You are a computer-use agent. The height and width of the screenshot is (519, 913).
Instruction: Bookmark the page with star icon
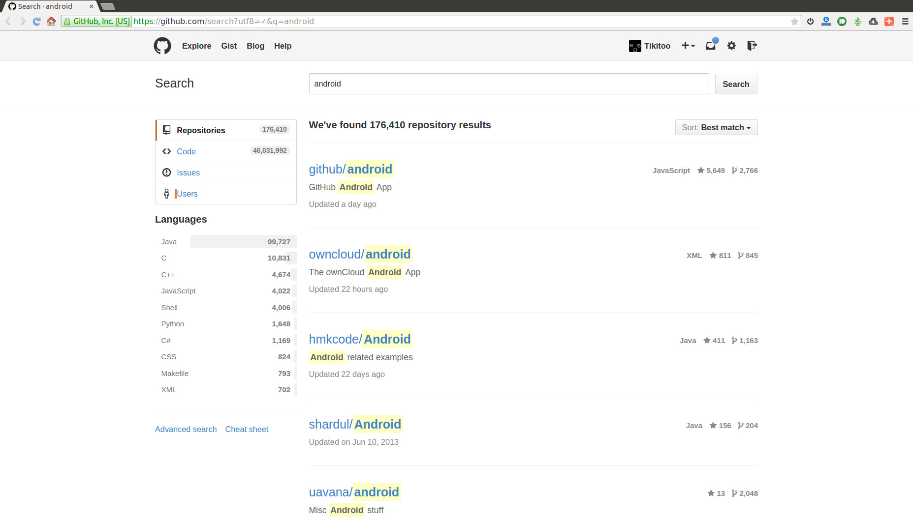(794, 21)
